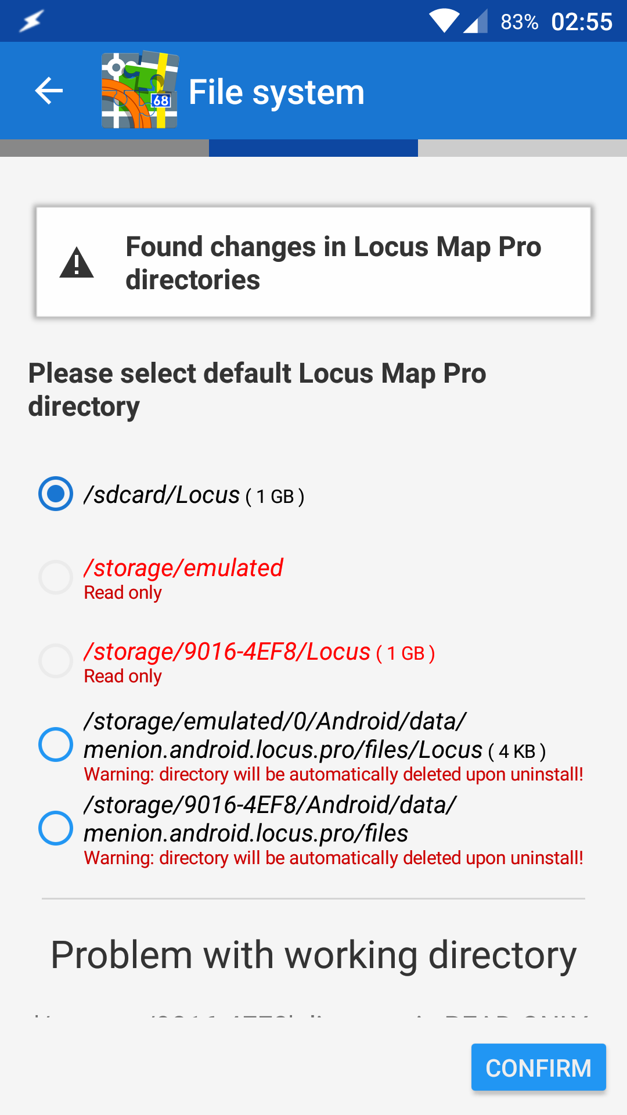Select the /storage/emulated read-only radio button
The width and height of the screenshot is (627, 1115).
click(56, 577)
